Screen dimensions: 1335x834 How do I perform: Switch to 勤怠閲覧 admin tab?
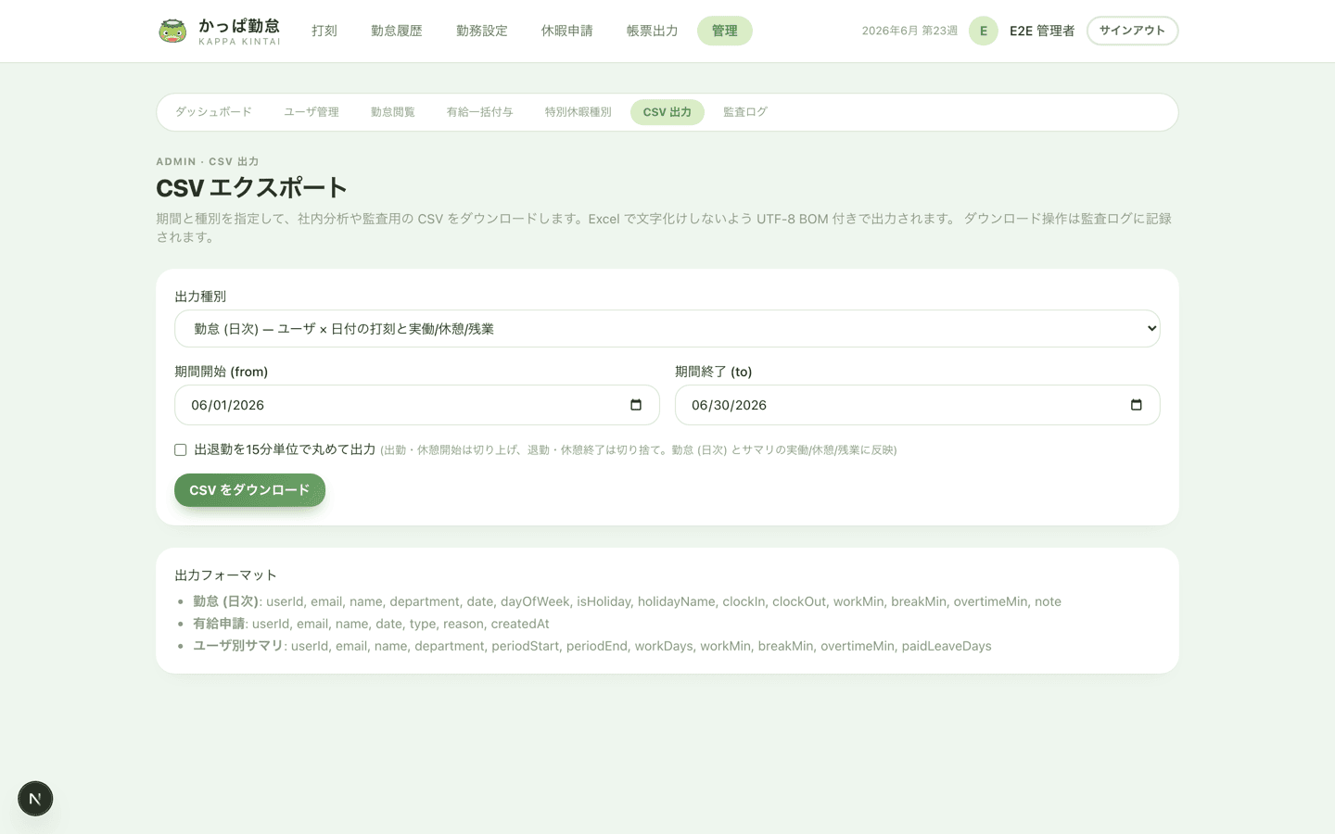[393, 112]
